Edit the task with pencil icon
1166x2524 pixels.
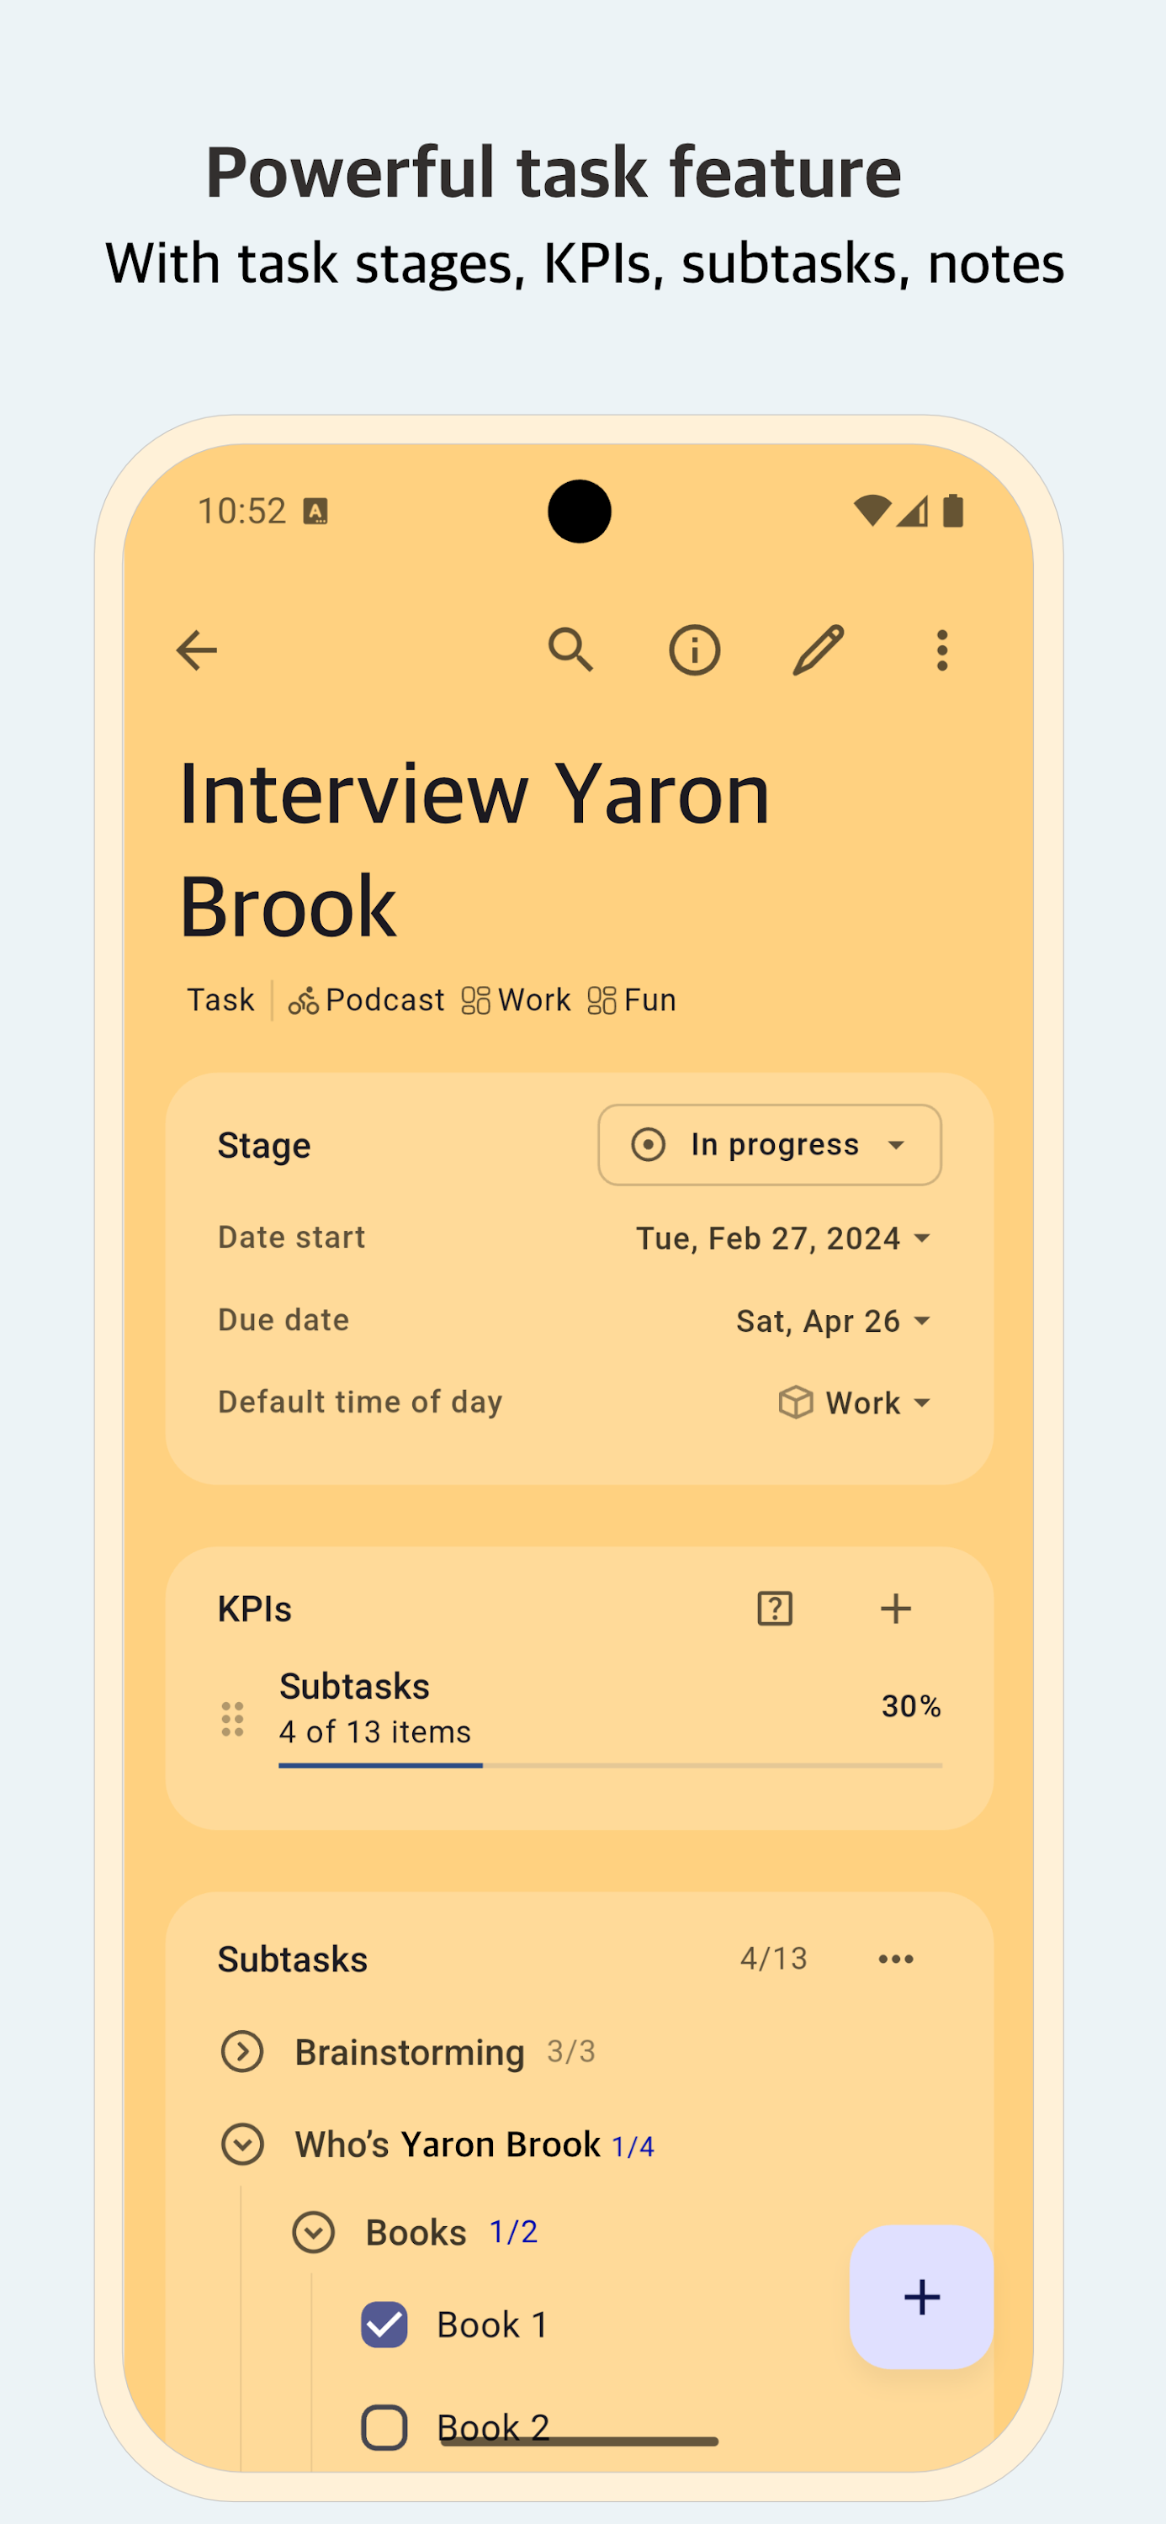tap(819, 650)
